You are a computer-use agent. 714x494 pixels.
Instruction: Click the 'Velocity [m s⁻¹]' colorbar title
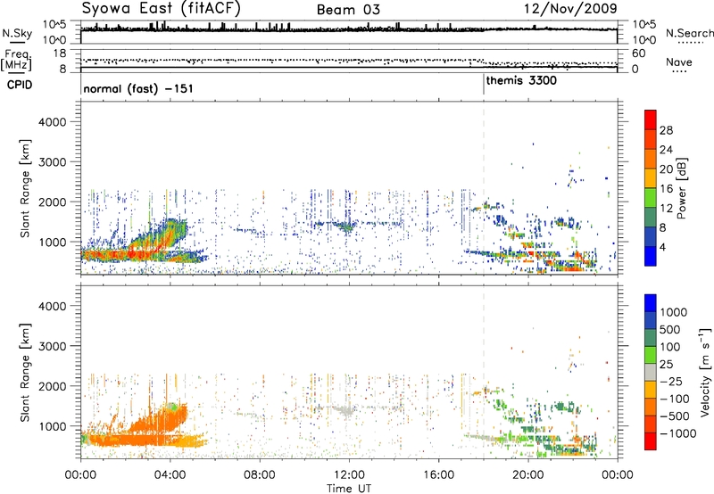click(x=705, y=372)
